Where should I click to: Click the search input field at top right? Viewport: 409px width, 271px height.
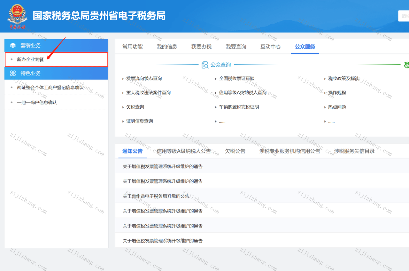click(404, 16)
